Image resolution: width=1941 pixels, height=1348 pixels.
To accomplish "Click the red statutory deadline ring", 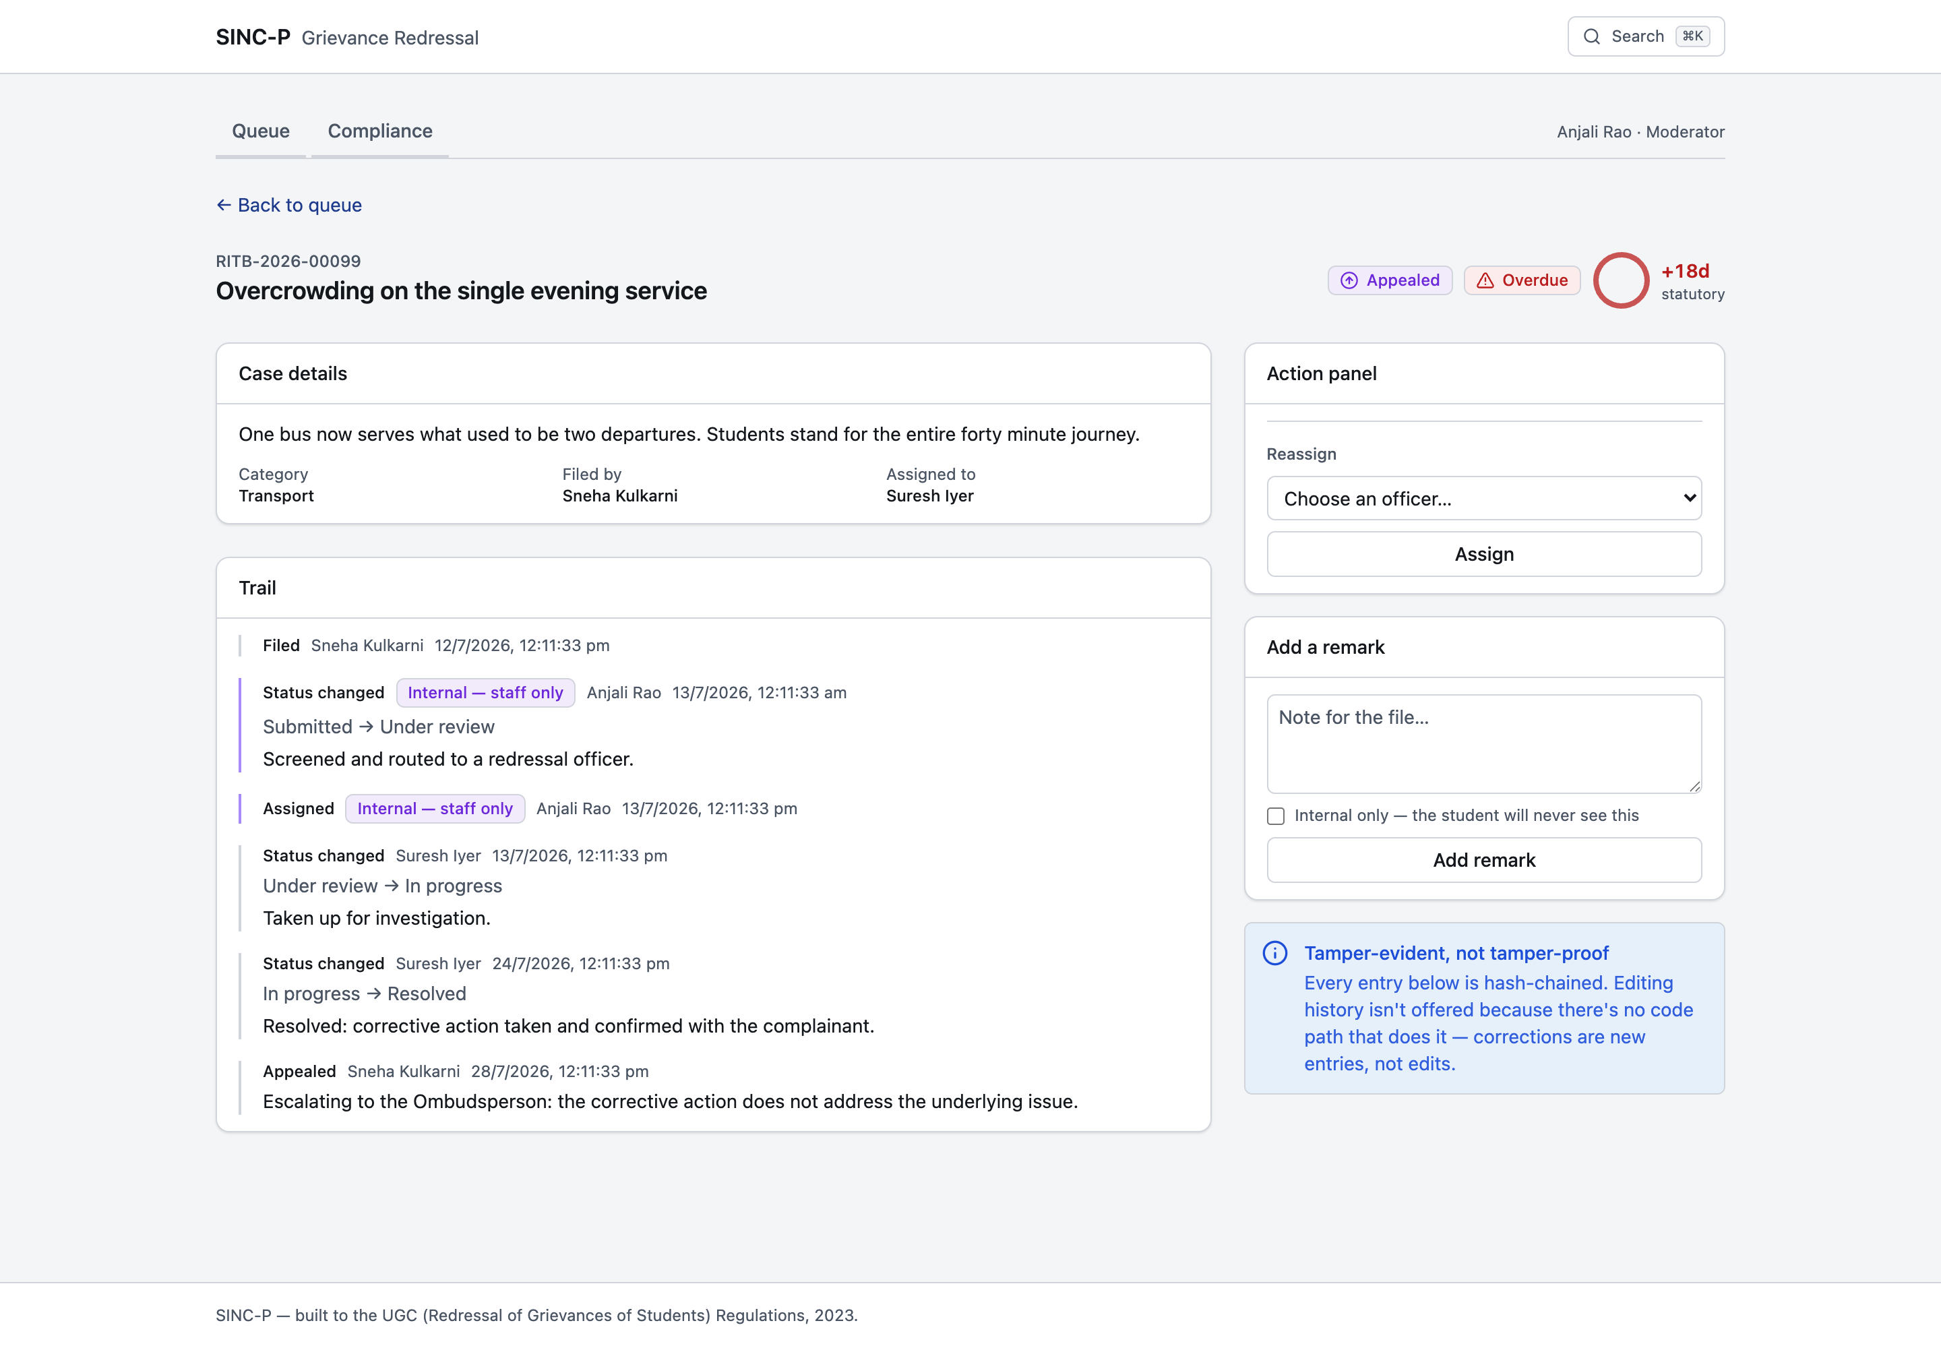I will pyautogui.click(x=1620, y=280).
